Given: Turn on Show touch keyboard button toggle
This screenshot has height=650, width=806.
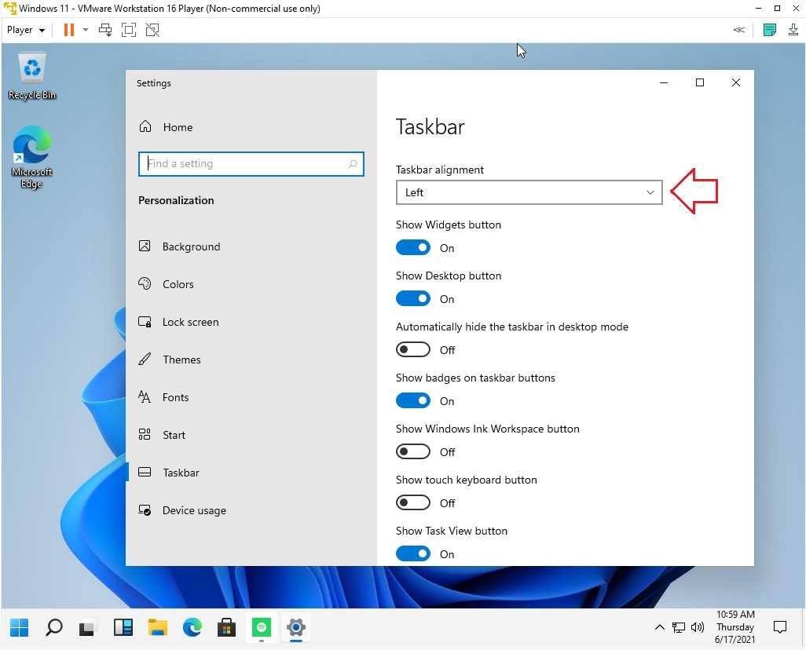Looking at the screenshot, I should coord(412,502).
